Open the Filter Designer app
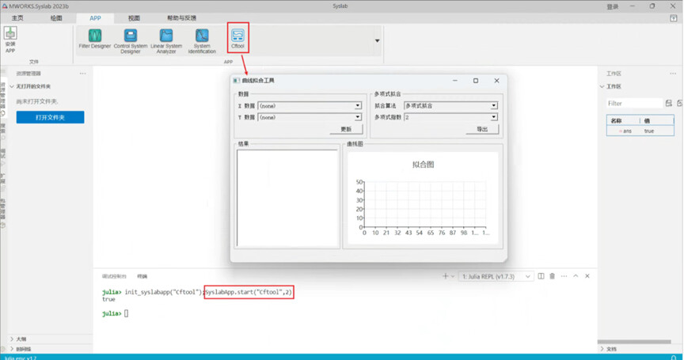684x360 pixels. [95, 39]
